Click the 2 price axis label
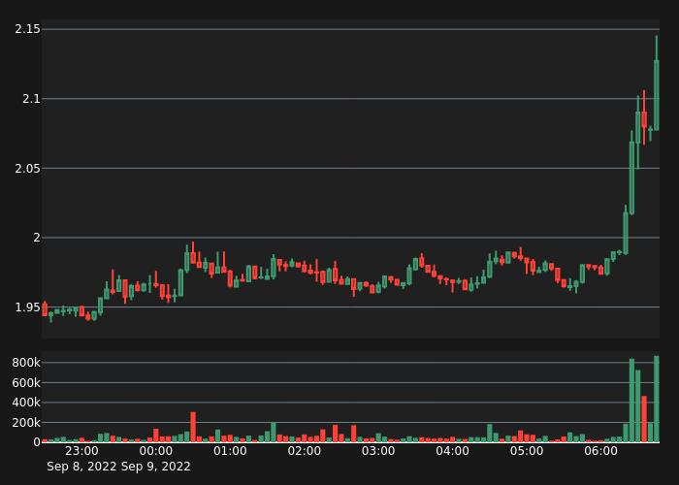 pyautogui.click(x=37, y=238)
